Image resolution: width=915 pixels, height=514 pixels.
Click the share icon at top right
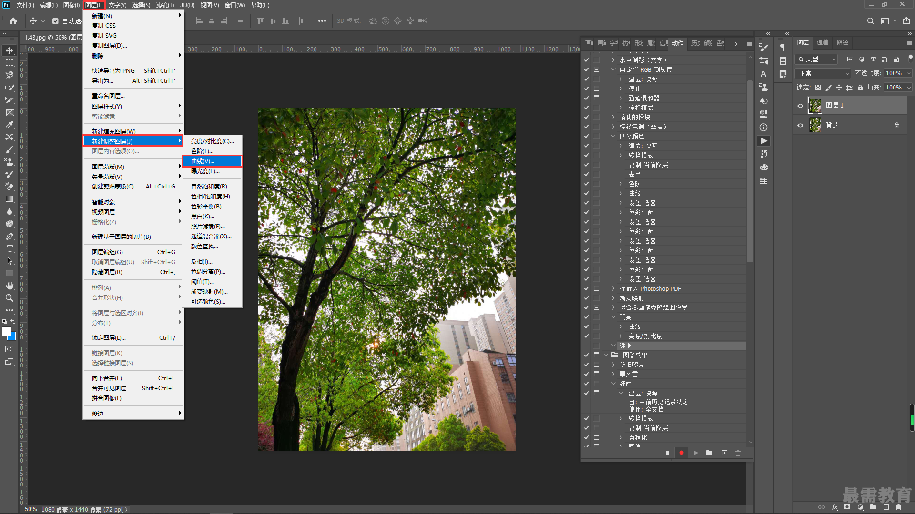(x=906, y=21)
